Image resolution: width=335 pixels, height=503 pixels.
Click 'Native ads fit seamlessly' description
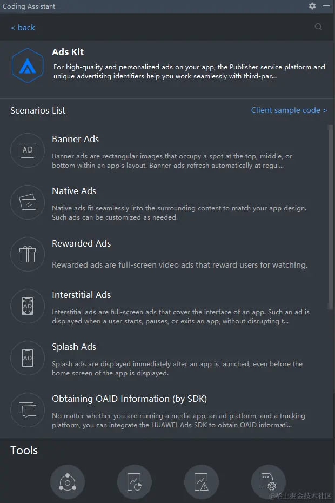[x=179, y=213]
